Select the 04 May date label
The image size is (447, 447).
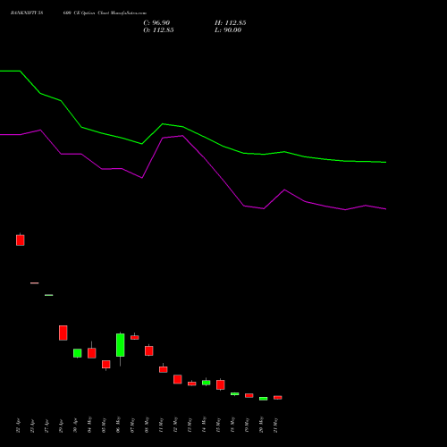(x=90, y=425)
